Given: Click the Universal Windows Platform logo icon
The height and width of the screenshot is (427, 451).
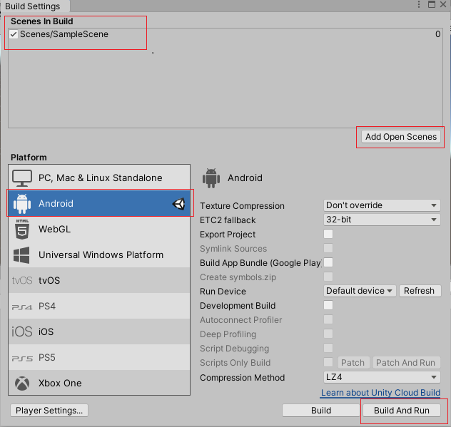Looking at the screenshot, I should 21,255.
